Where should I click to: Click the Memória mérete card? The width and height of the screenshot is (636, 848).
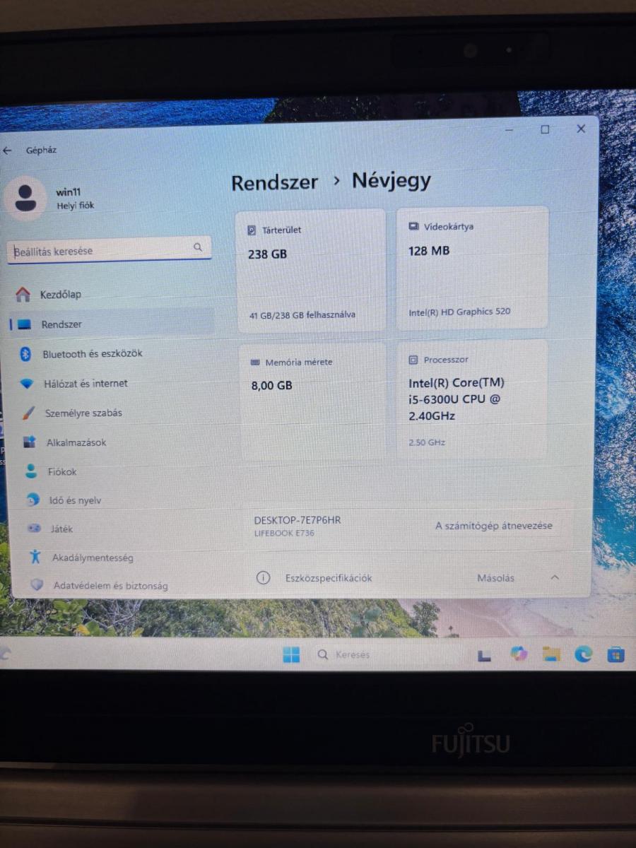(312, 401)
